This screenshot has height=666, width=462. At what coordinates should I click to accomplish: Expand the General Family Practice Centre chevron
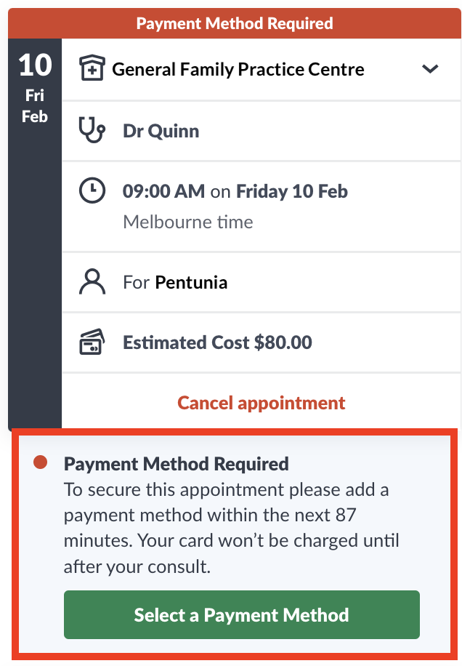(x=430, y=69)
